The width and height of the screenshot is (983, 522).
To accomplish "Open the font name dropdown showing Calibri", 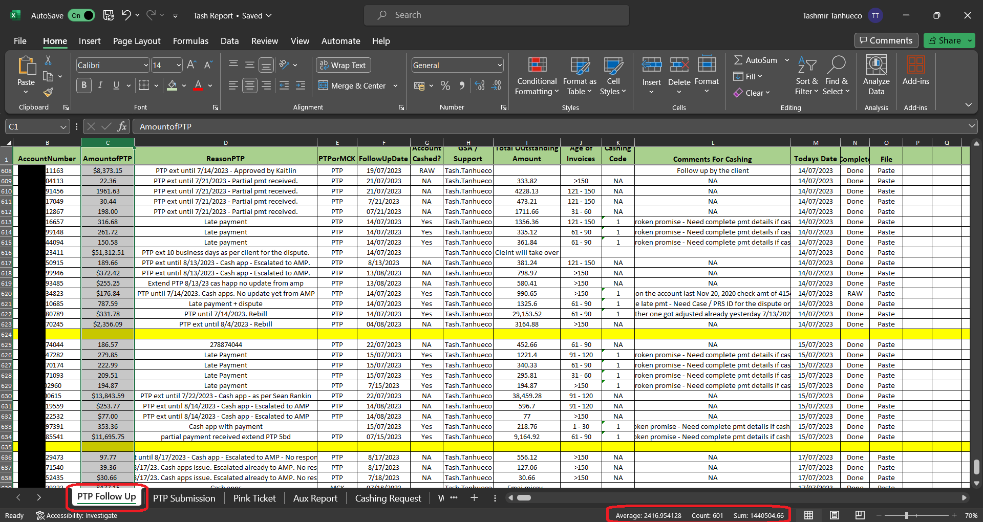I will [146, 66].
